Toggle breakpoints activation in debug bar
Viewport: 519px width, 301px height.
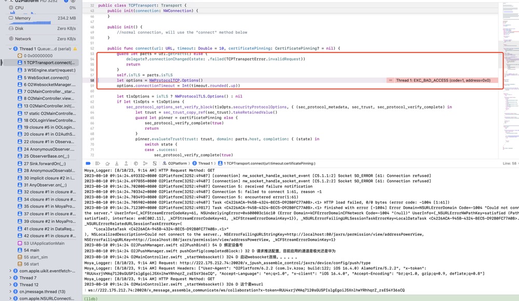coord(88,163)
